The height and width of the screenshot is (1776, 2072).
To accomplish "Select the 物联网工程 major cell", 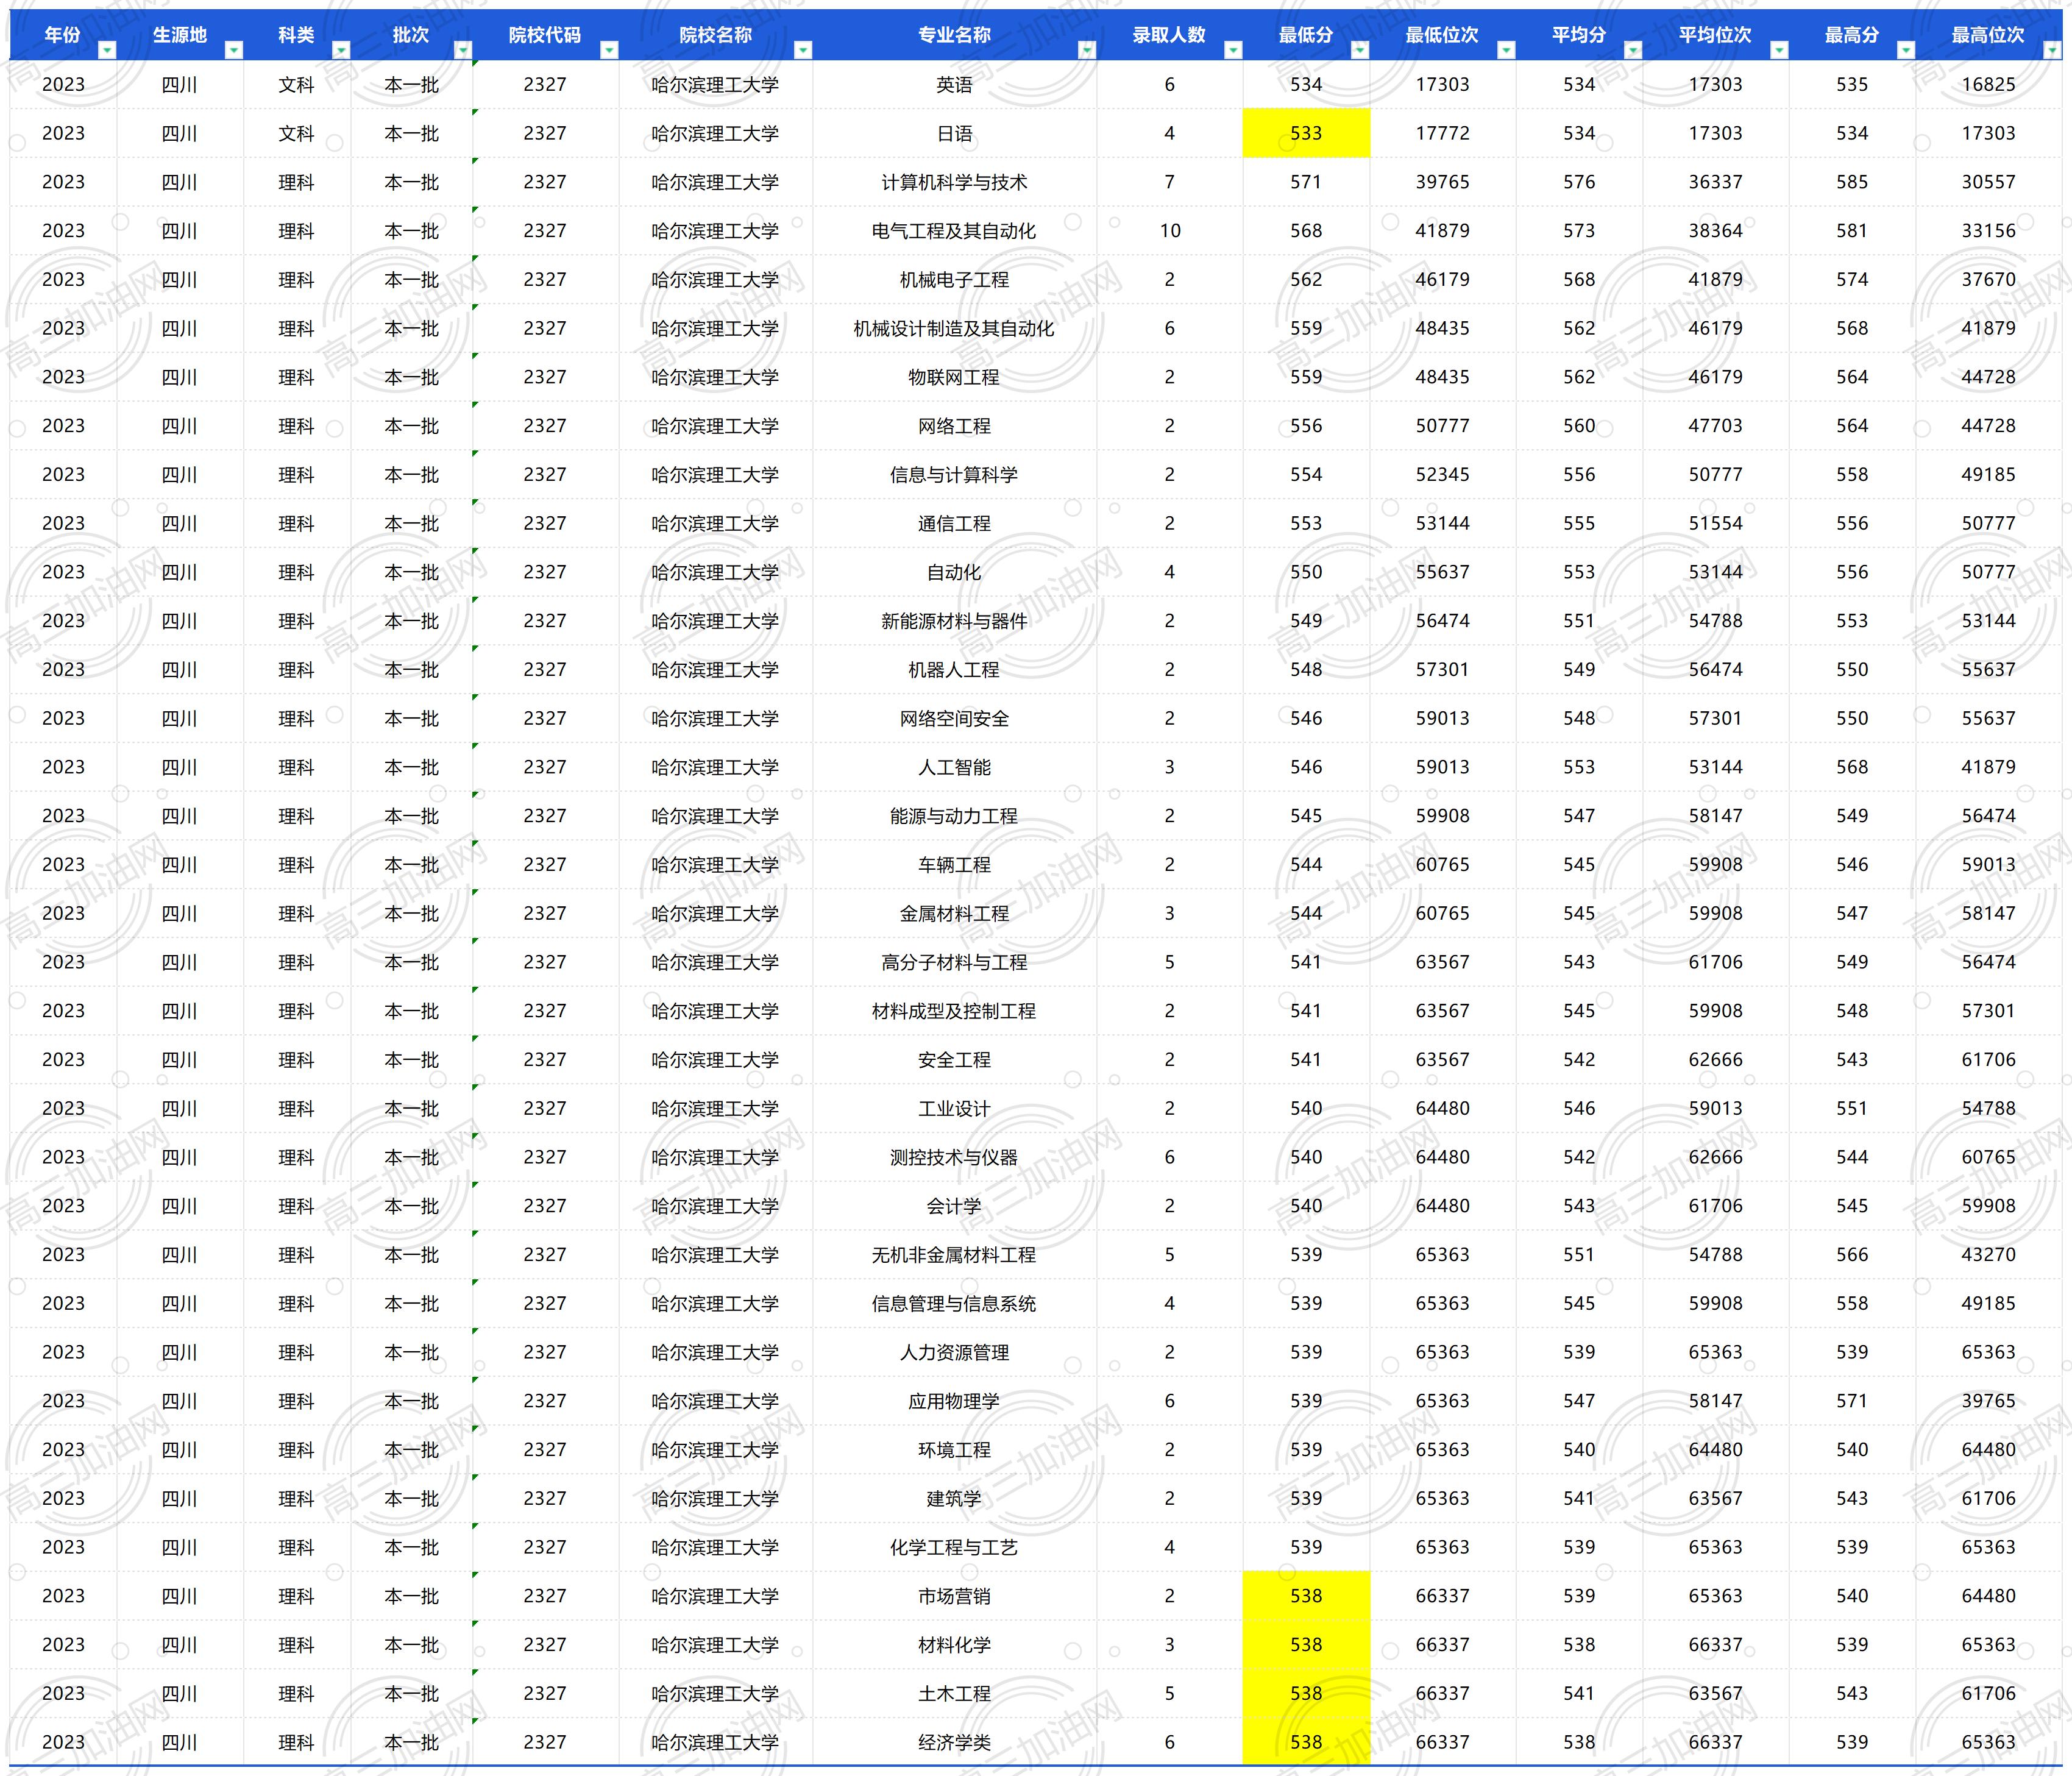I will point(955,377).
